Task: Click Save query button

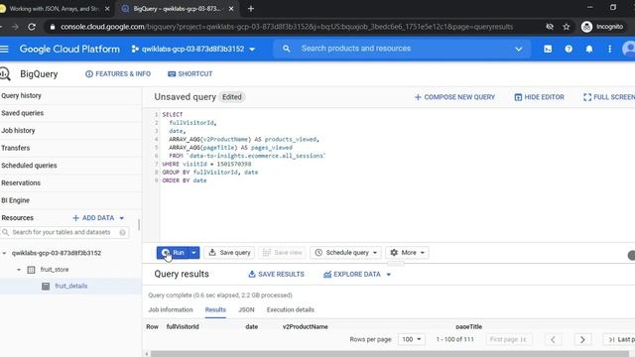Action: [x=229, y=253]
